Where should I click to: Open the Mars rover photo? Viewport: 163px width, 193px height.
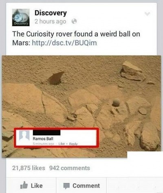[x=81, y=106]
